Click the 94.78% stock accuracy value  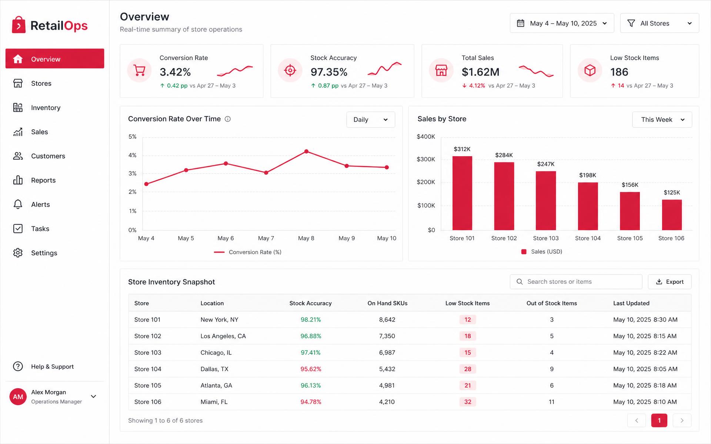click(x=311, y=402)
